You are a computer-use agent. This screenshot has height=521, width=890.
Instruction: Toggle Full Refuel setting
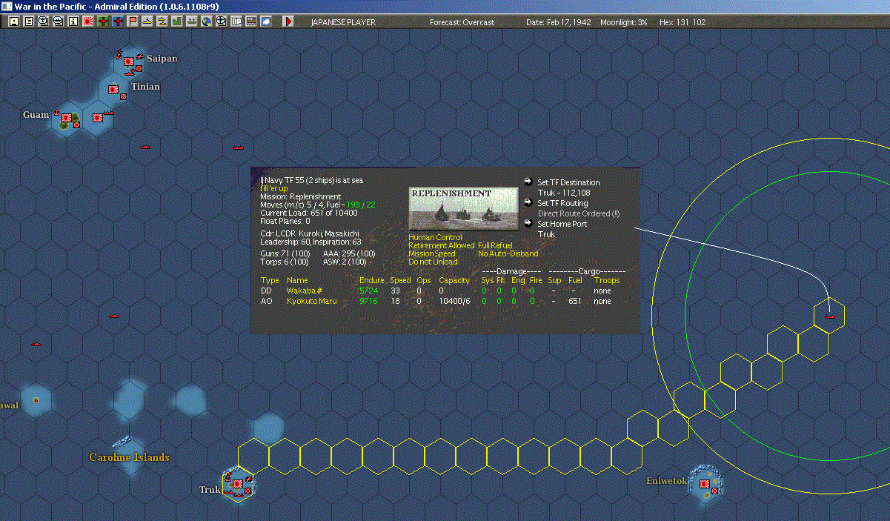[495, 245]
